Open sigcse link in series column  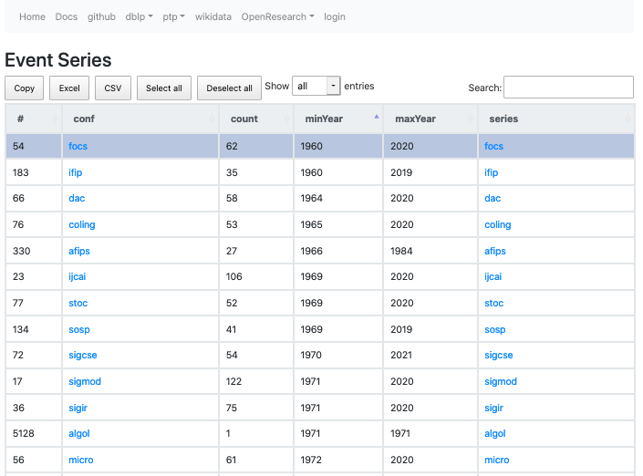499,355
